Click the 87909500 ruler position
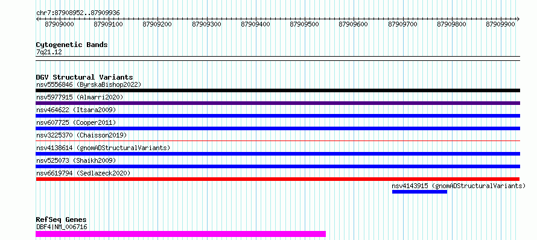 305,24
